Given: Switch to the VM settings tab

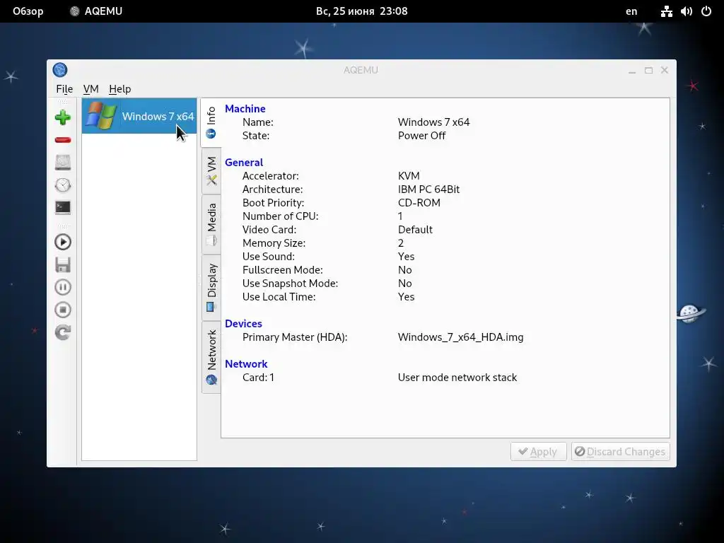Looking at the screenshot, I should (211, 171).
